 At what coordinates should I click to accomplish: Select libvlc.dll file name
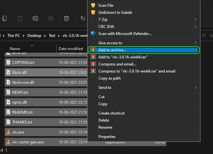point(19,73)
